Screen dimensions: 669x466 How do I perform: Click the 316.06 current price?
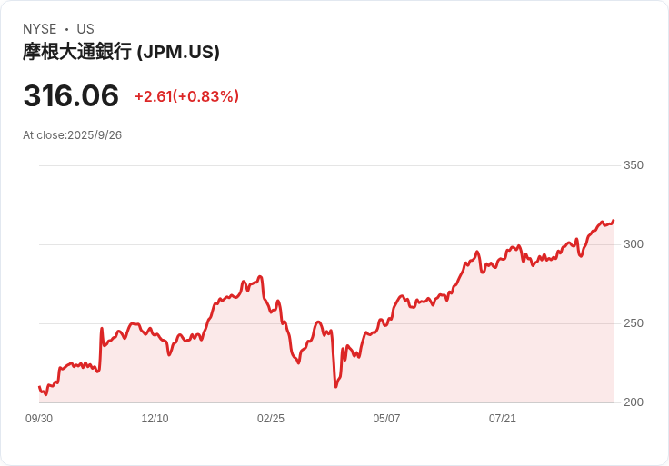71,95
